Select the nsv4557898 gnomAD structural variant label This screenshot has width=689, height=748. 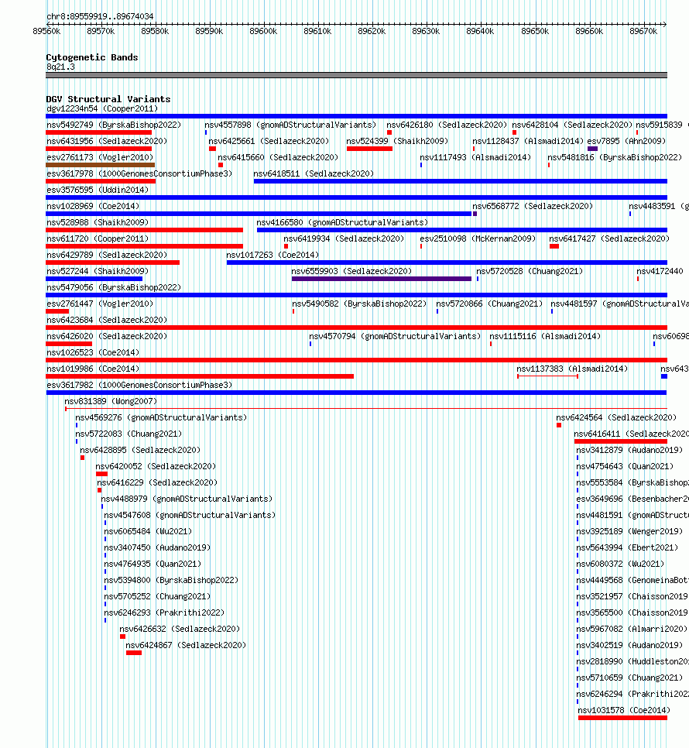pyautogui.click(x=290, y=125)
